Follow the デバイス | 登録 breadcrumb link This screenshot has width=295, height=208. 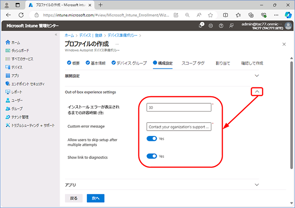pos(91,35)
